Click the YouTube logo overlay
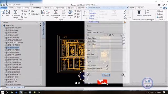 click(x=102, y=82)
